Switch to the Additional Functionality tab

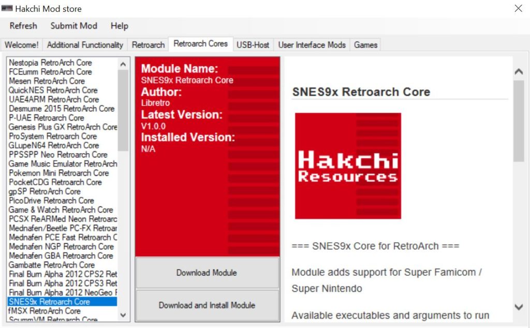click(x=85, y=45)
